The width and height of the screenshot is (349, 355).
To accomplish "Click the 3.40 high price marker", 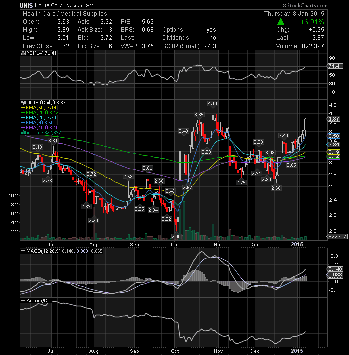I will (283, 136).
